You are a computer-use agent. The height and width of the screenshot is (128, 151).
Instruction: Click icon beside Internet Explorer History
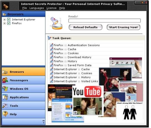click(52, 77)
